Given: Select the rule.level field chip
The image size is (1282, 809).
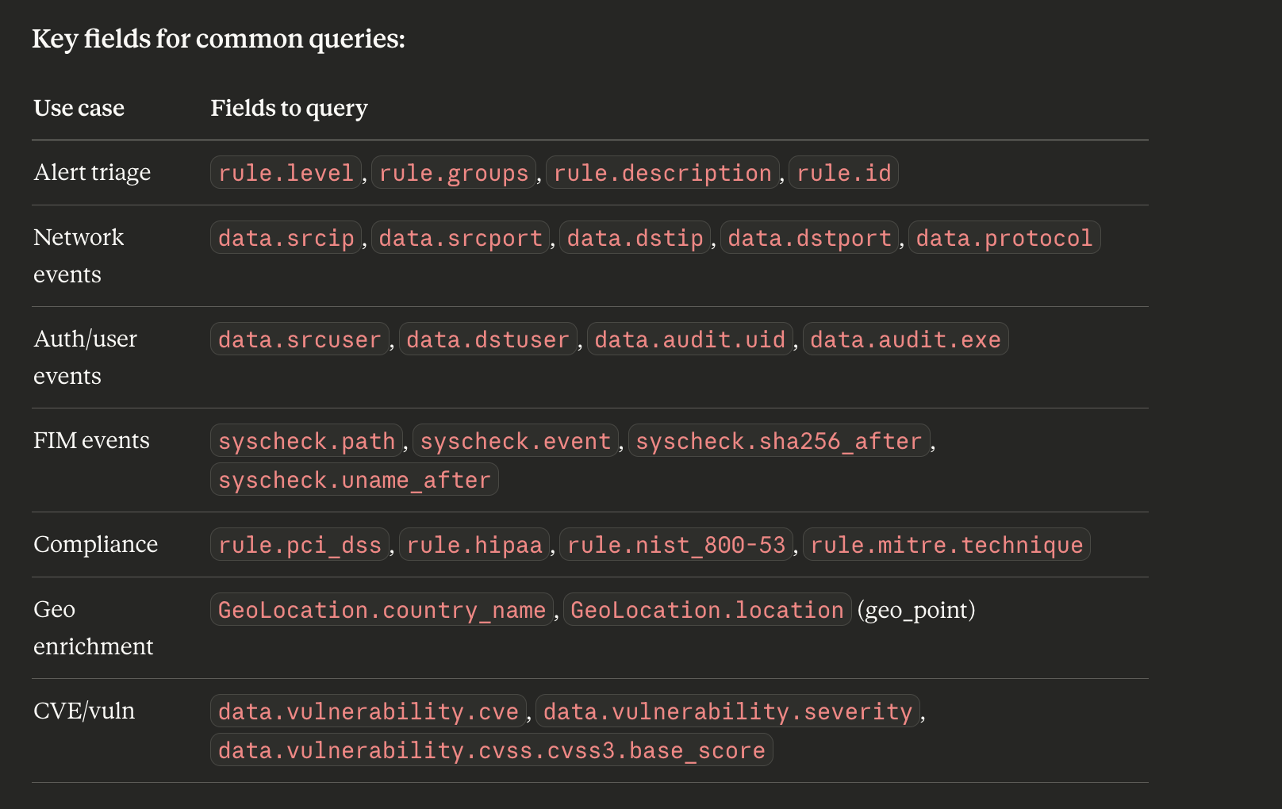Looking at the screenshot, I should (285, 172).
